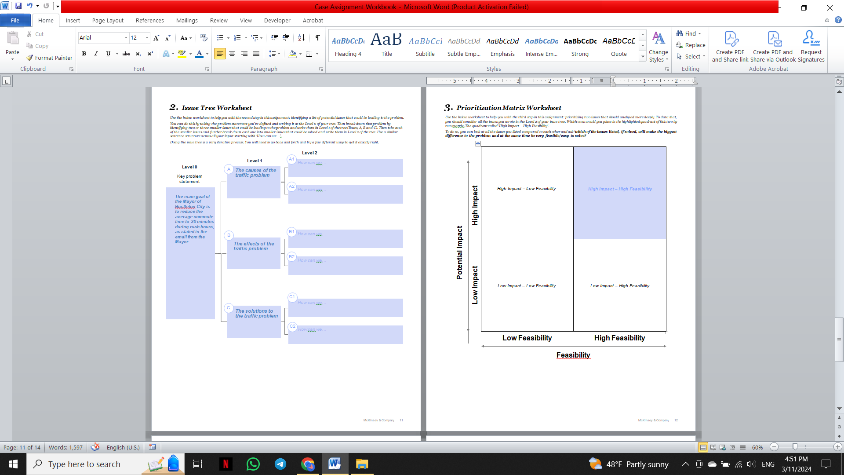The image size is (844, 475).
Task: Expand the font size dropdown
Action: point(147,38)
